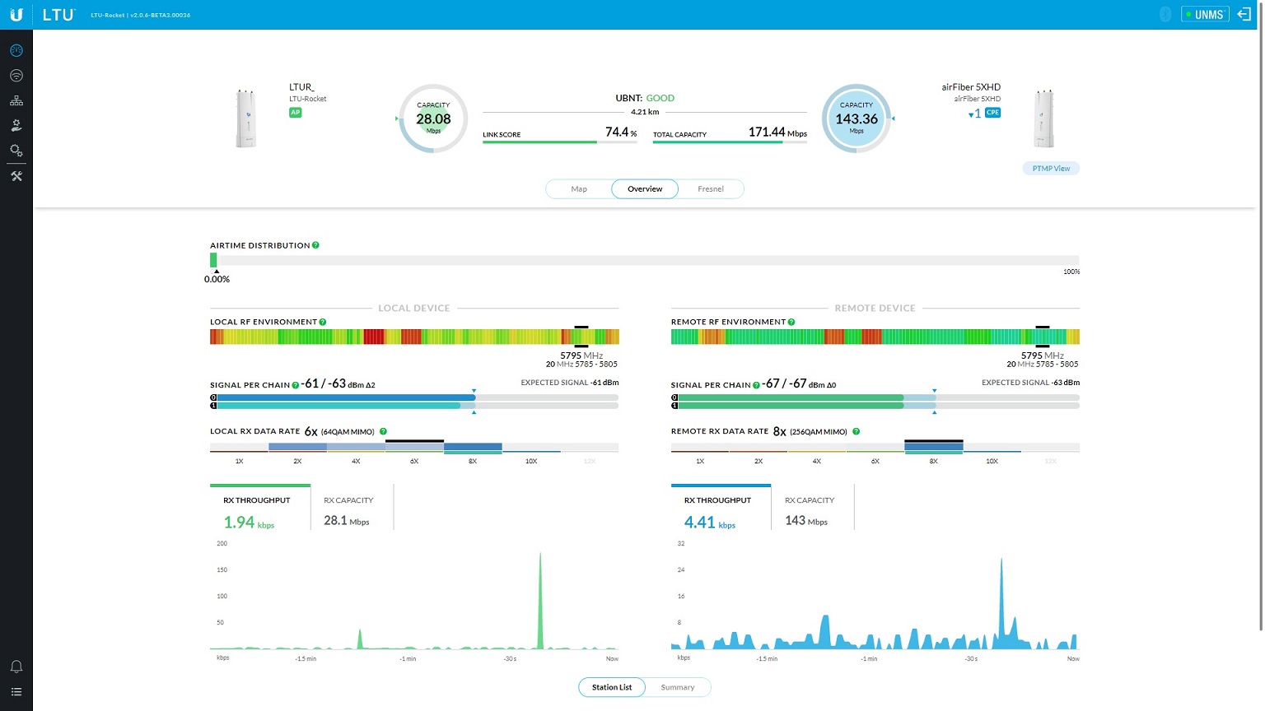Select local RX Capacity chart tab

point(352,508)
